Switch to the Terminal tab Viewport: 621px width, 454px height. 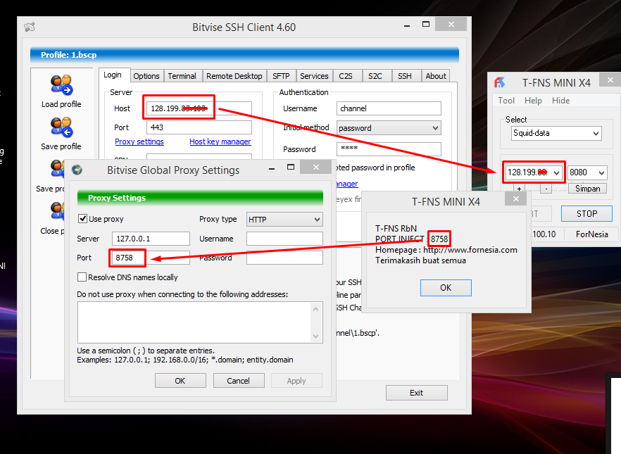[x=182, y=76]
